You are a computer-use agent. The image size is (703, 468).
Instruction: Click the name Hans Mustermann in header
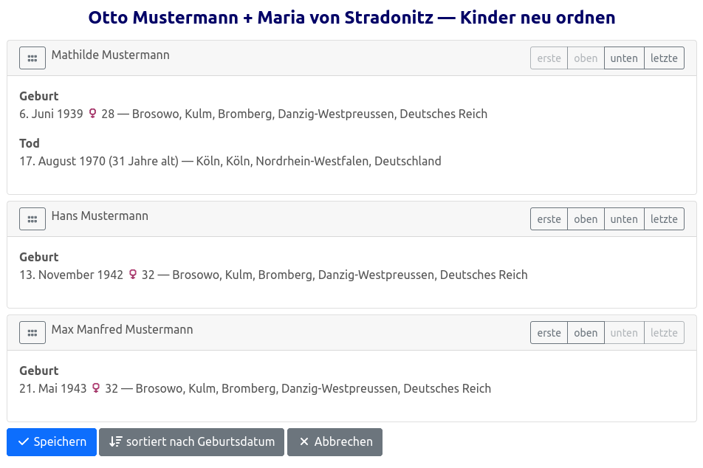coord(100,216)
